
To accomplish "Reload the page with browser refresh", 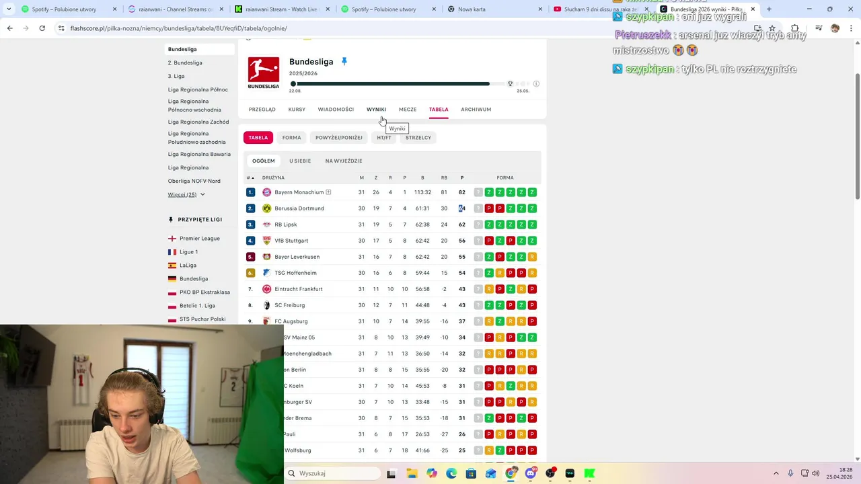I will (42, 28).
